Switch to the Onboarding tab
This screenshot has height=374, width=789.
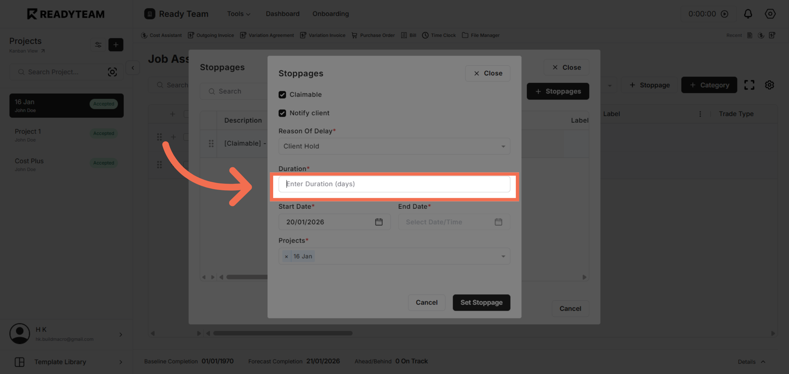[330, 14]
